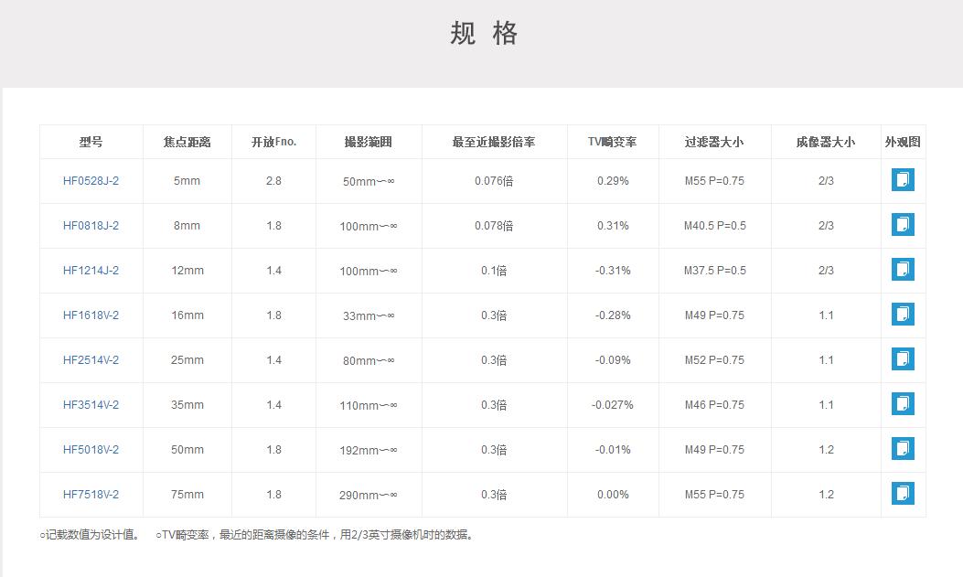Open the outline drawing icon for HF5018V-2
This screenshot has width=963, height=577.
point(903,449)
